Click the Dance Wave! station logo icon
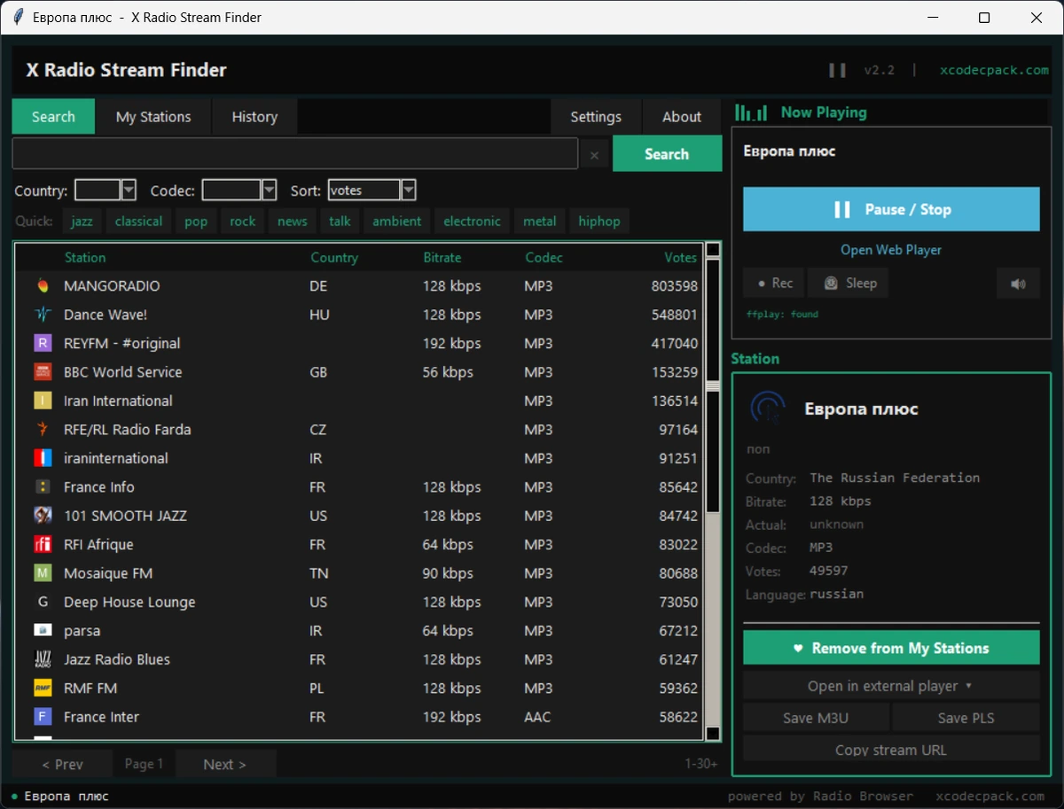1064x809 pixels. point(43,315)
